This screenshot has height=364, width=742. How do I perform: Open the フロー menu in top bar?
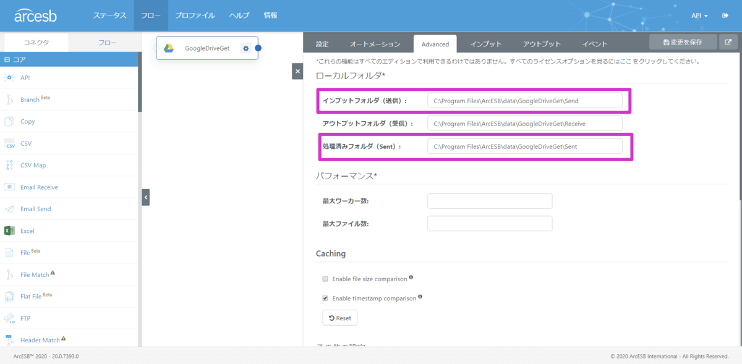151,15
